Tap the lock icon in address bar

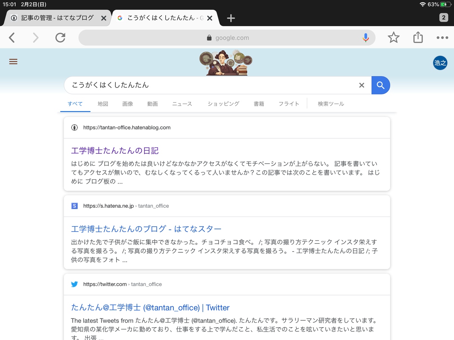click(209, 38)
